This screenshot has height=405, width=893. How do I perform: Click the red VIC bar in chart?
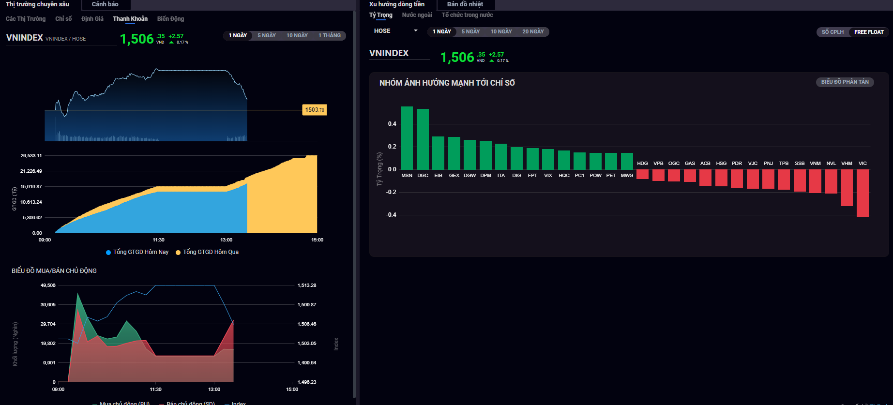click(x=863, y=193)
